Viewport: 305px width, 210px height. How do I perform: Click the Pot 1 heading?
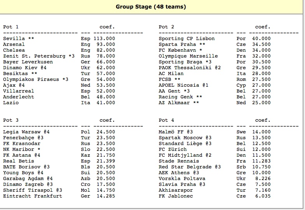tap(11, 27)
